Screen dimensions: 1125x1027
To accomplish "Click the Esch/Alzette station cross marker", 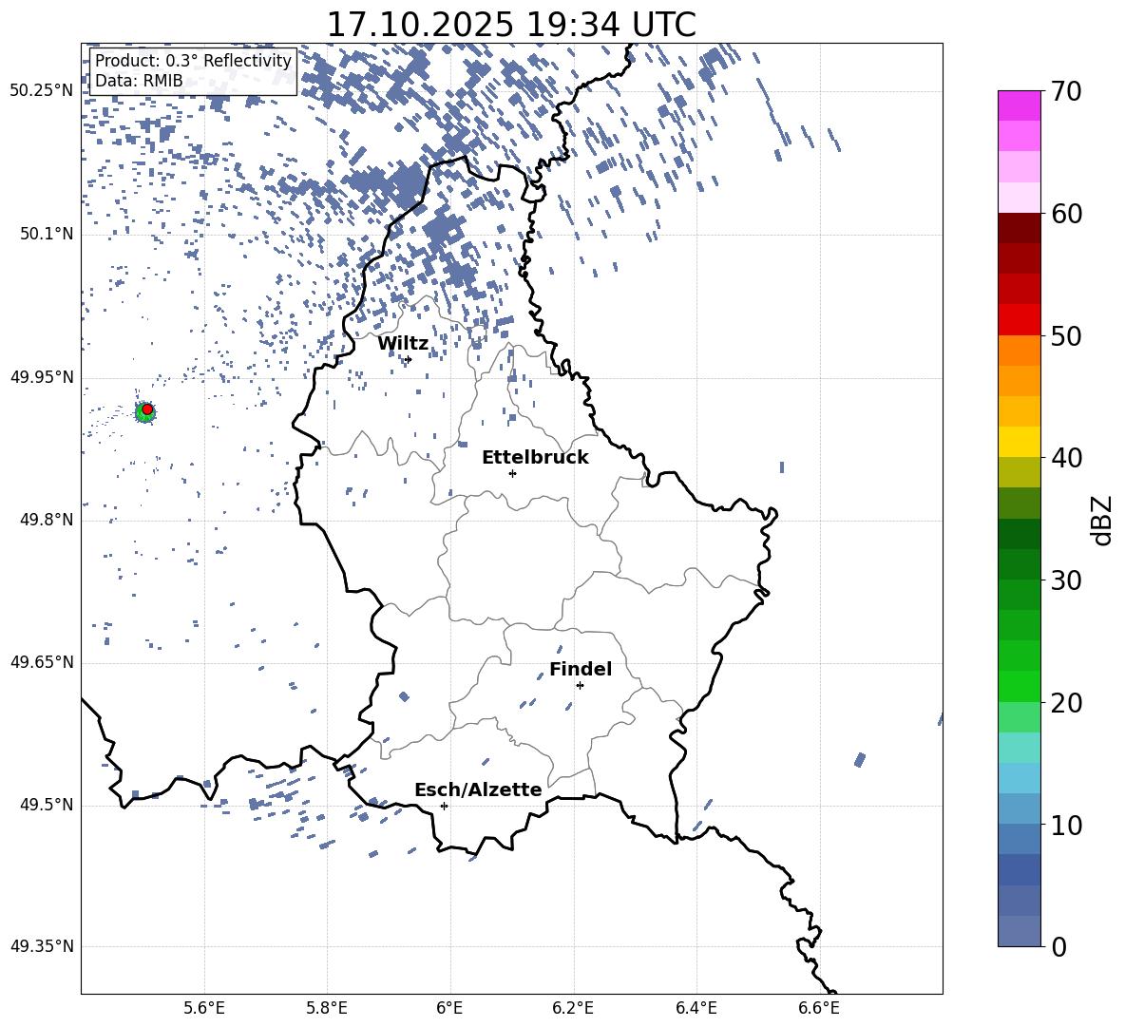I will pos(444,806).
